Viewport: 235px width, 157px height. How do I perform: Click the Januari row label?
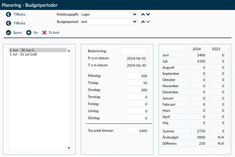168,98
